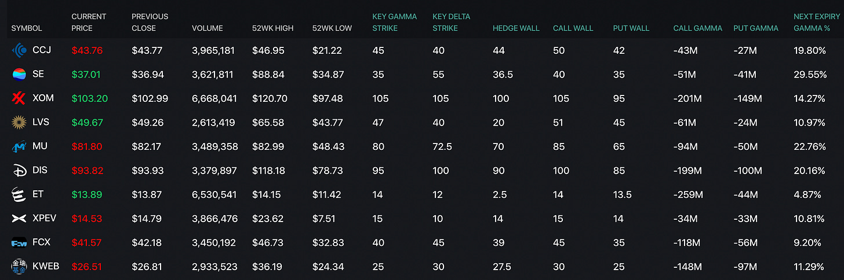The width and height of the screenshot is (844, 280).
Task: Click the Call Gamma column header
Action: 697,28
